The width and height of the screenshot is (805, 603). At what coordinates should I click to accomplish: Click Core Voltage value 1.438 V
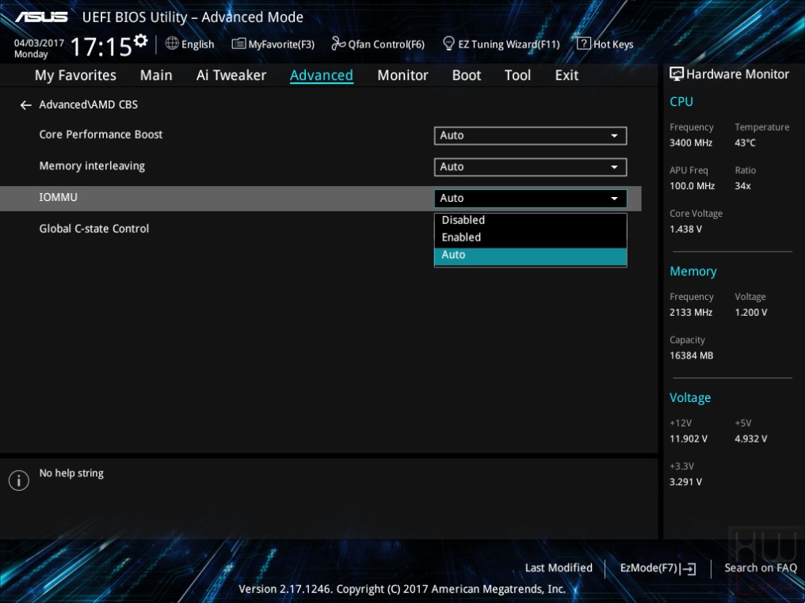[685, 229]
